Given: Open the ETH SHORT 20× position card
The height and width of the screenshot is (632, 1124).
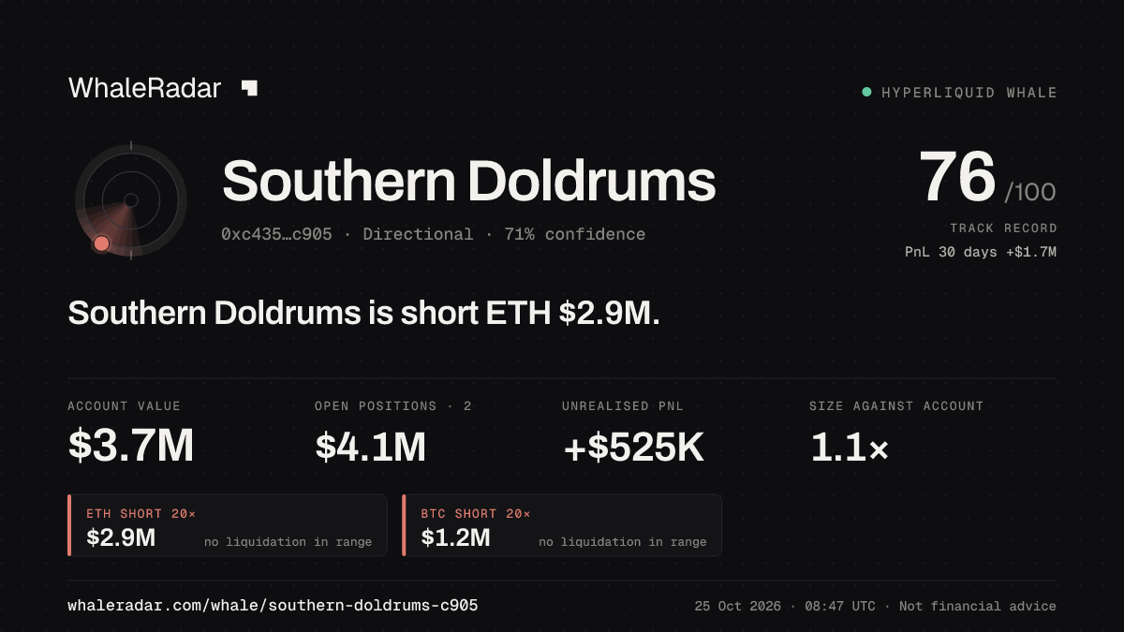Looking at the screenshot, I should pos(228,525).
